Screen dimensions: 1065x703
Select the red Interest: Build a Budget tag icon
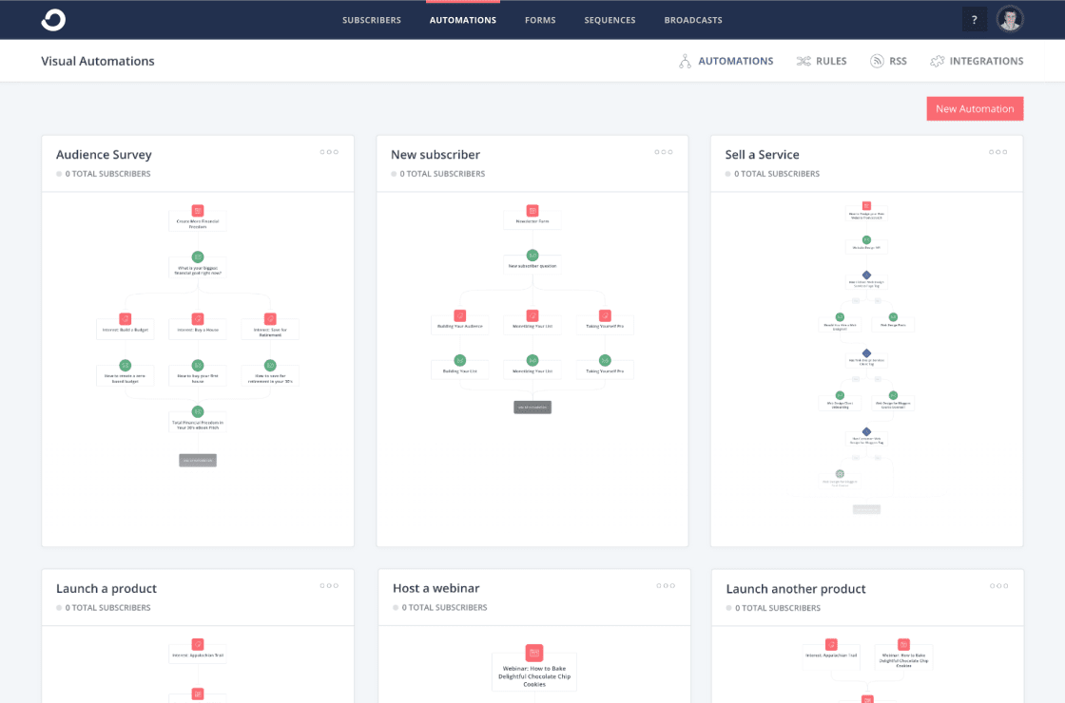click(x=125, y=316)
